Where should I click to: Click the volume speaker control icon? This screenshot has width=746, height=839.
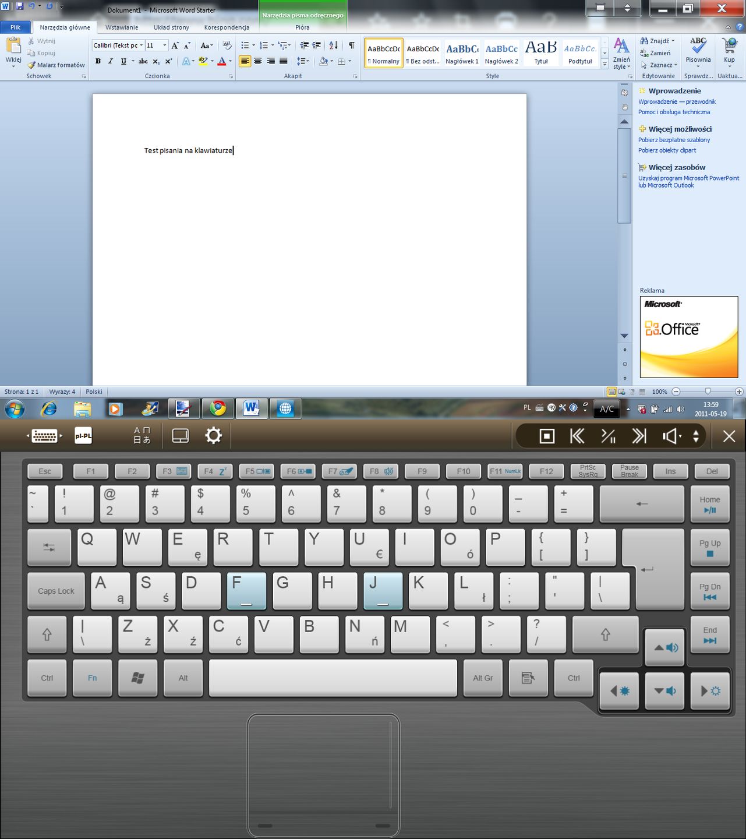point(671,436)
